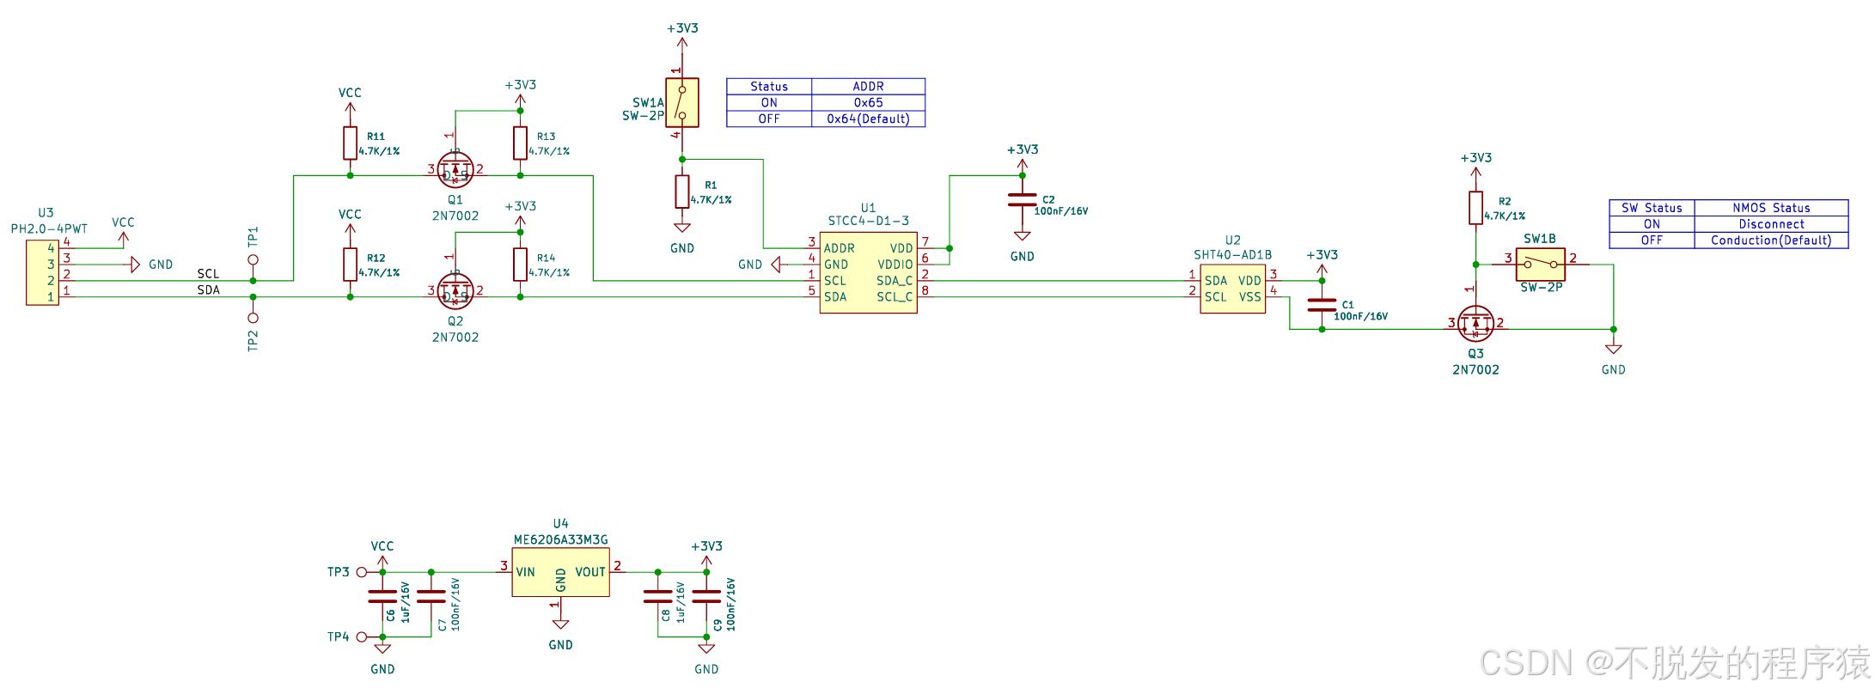Click the "ME6206A33M3G" part label

560,539
